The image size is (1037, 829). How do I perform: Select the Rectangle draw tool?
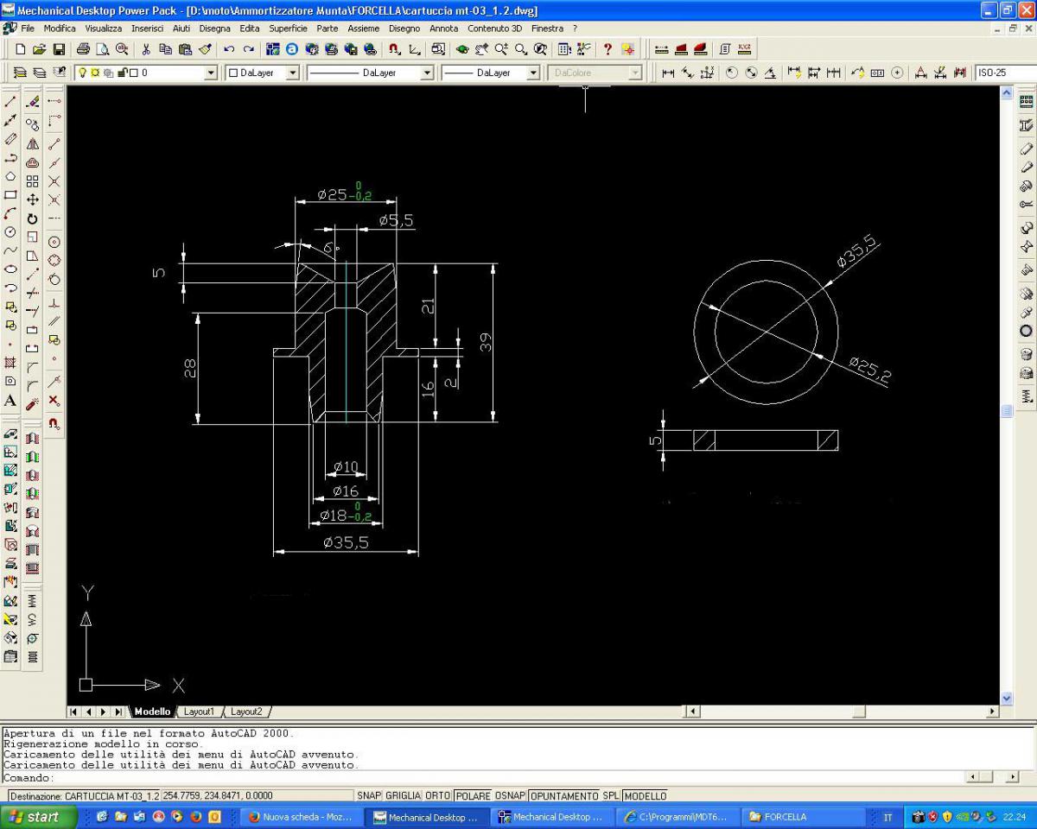coord(10,195)
